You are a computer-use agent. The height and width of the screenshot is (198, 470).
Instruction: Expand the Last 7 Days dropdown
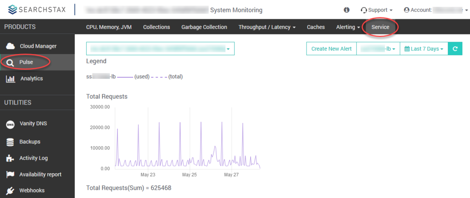[424, 49]
